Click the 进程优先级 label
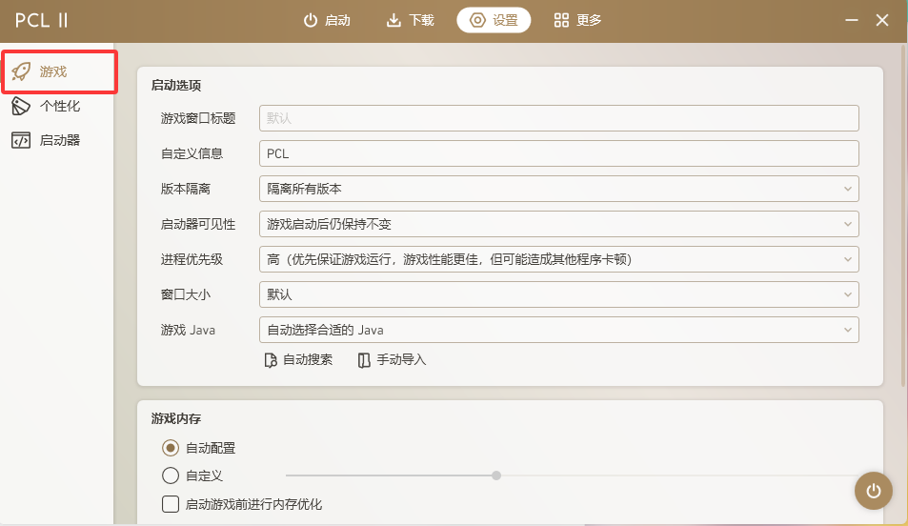 pyautogui.click(x=192, y=259)
